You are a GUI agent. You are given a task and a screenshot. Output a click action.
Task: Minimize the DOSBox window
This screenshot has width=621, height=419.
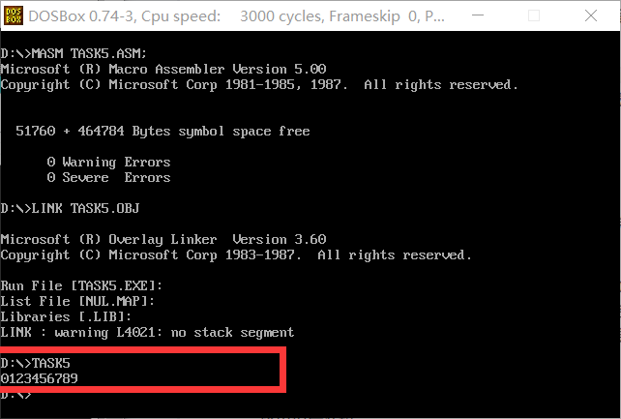point(478,15)
